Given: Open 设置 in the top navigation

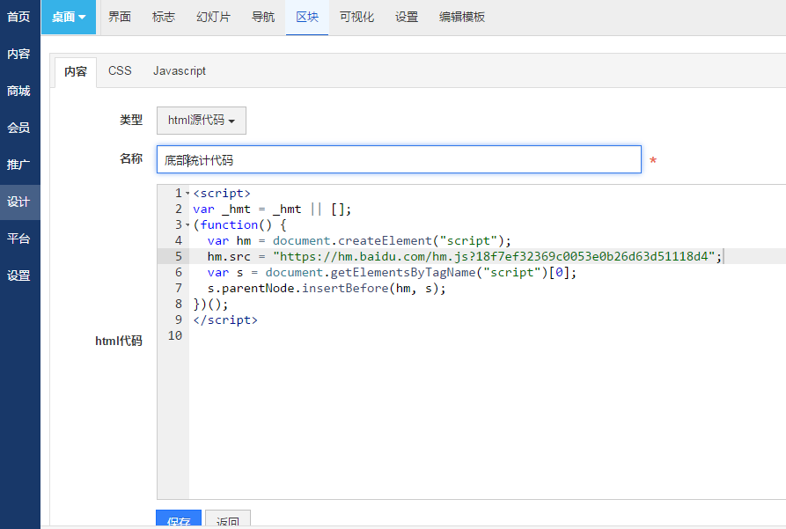Looking at the screenshot, I should pyautogui.click(x=407, y=17).
